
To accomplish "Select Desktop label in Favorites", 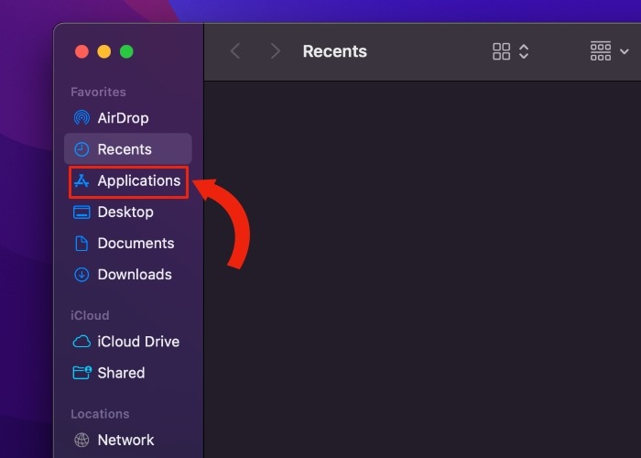I will point(125,213).
